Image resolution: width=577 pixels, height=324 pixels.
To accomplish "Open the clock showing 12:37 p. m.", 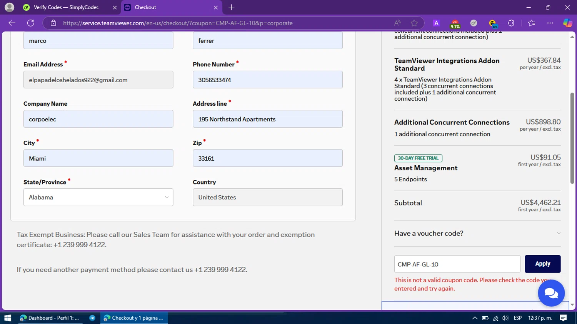I will click(540, 318).
